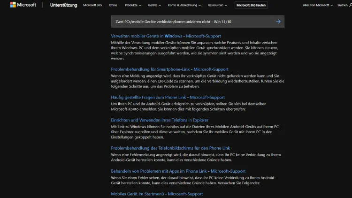This screenshot has height=198, width=352.
Task: Open the Office menu item
Action: [113, 5]
